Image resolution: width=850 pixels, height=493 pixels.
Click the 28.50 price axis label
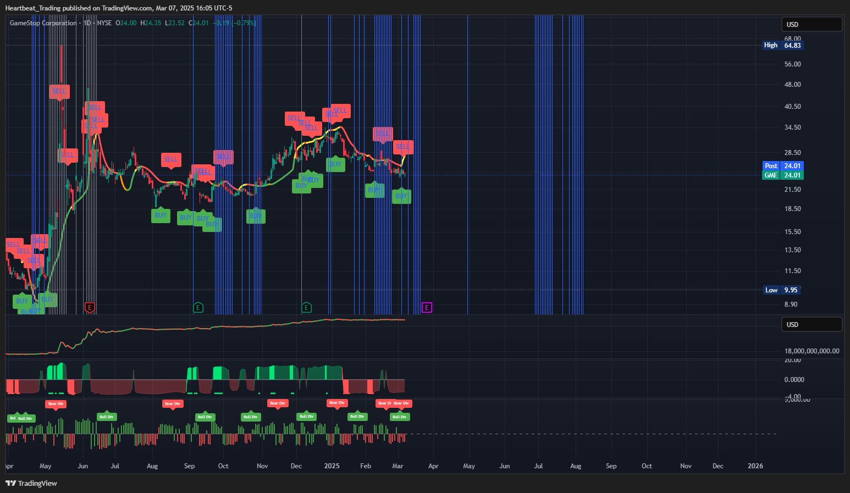pyautogui.click(x=792, y=153)
